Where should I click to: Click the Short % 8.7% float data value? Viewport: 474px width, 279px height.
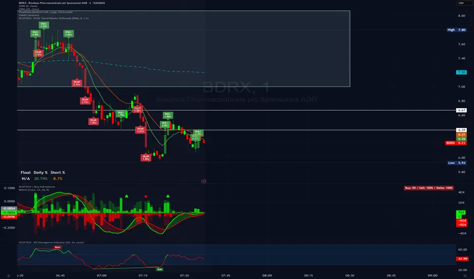pyautogui.click(x=57, y=179)
